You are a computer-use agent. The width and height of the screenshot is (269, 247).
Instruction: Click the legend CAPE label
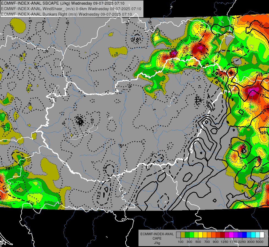(x=157, y=238)
